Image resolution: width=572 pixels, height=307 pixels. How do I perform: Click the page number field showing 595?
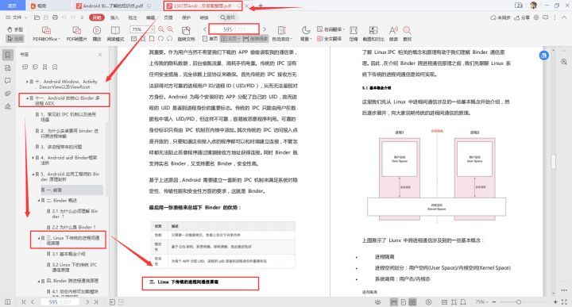(x=234, y=29)
